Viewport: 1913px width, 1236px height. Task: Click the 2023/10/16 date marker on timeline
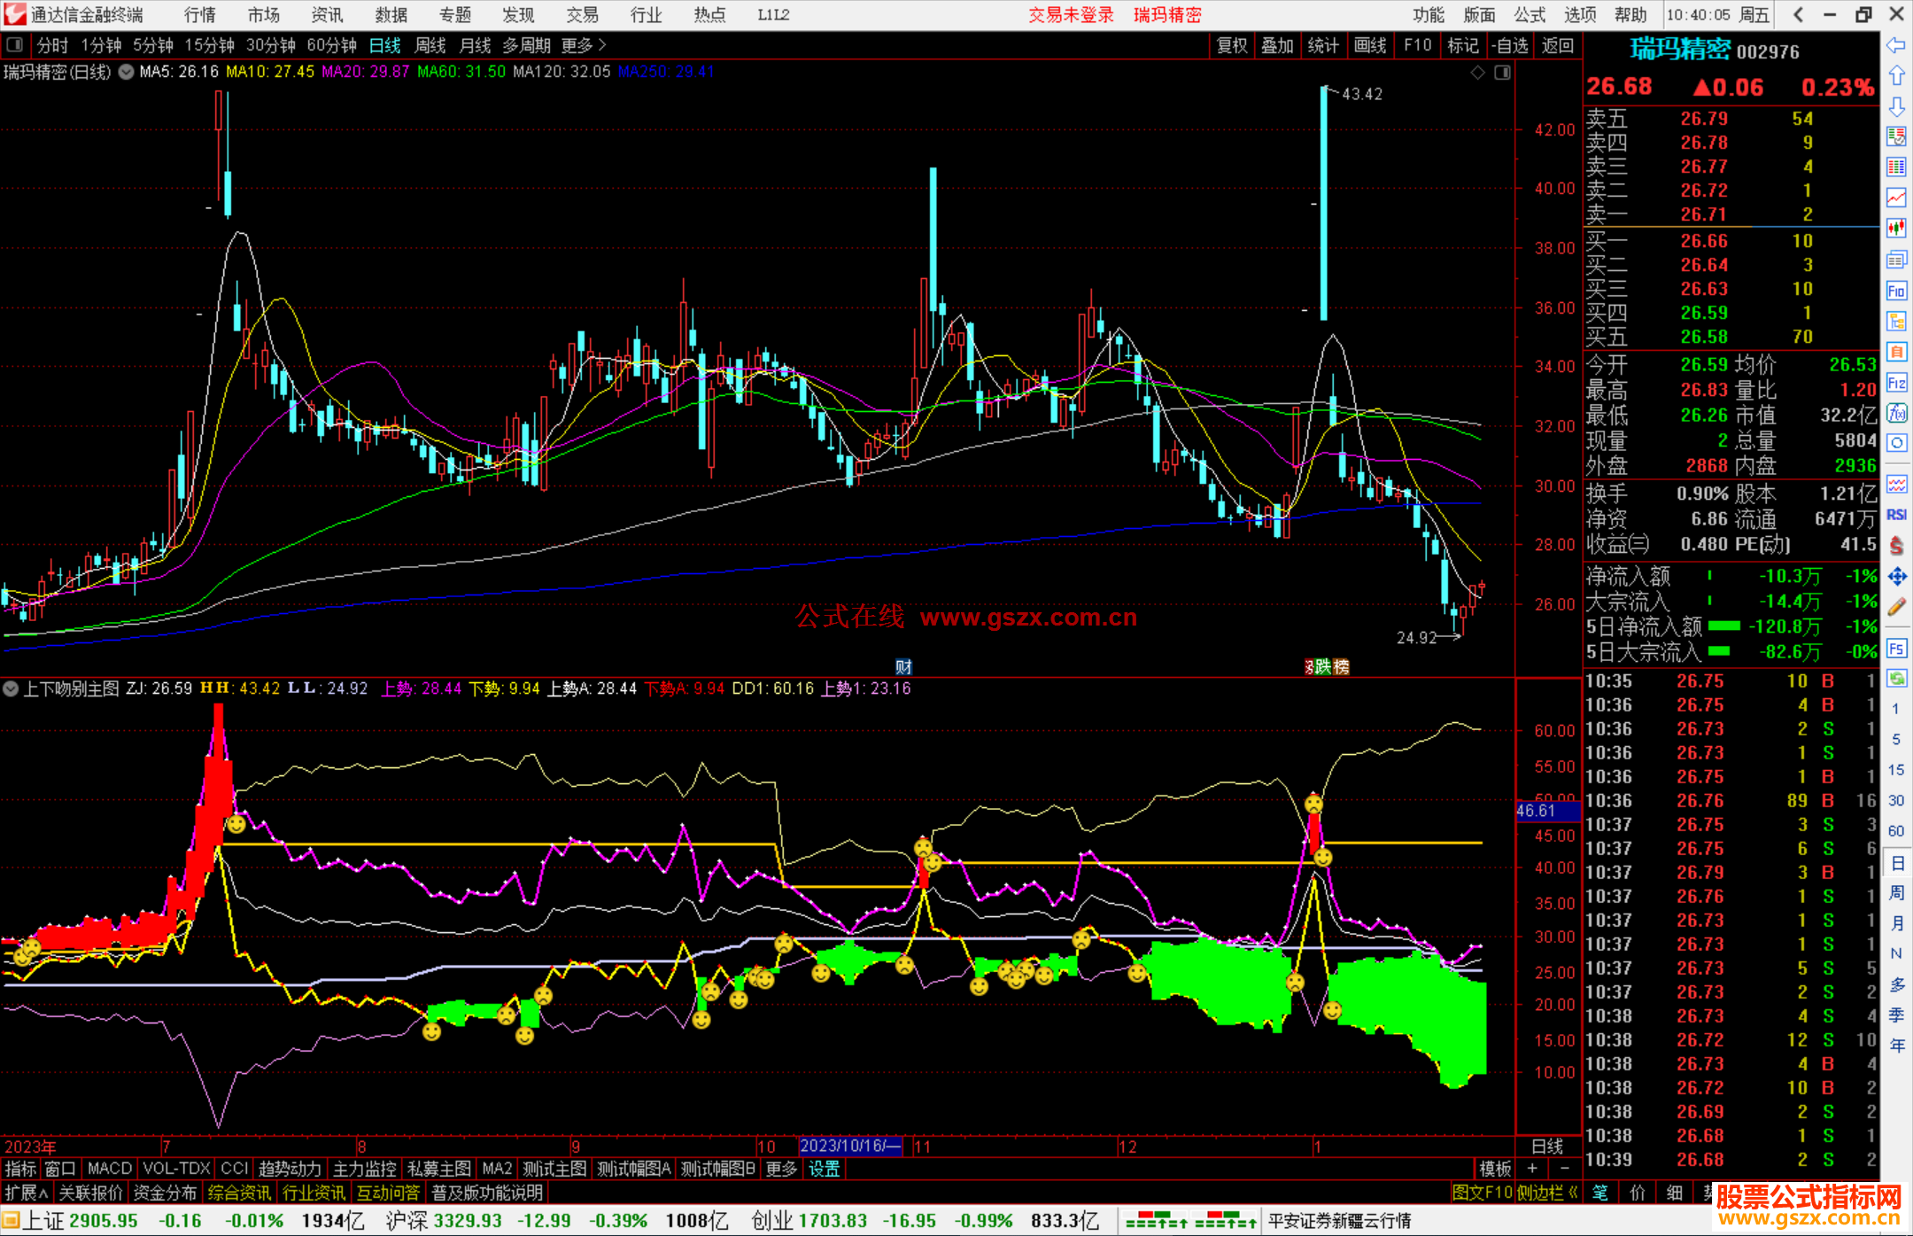[849, 1146]
